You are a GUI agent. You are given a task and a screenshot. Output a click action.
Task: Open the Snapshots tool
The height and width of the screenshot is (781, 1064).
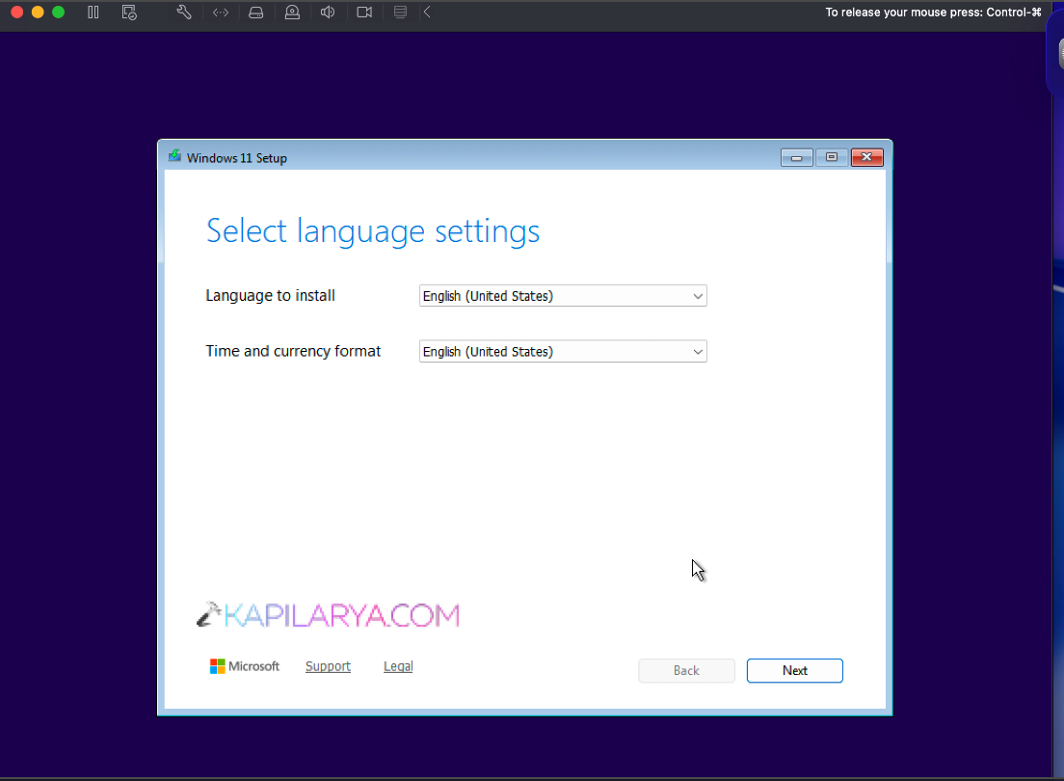(x=128, y=12)
